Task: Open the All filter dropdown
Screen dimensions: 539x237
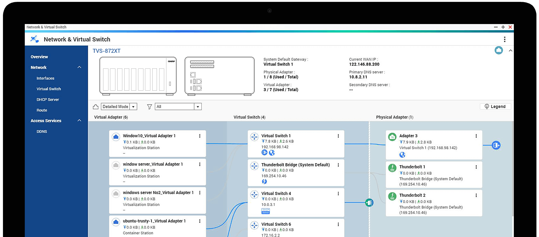Action: 178,107
